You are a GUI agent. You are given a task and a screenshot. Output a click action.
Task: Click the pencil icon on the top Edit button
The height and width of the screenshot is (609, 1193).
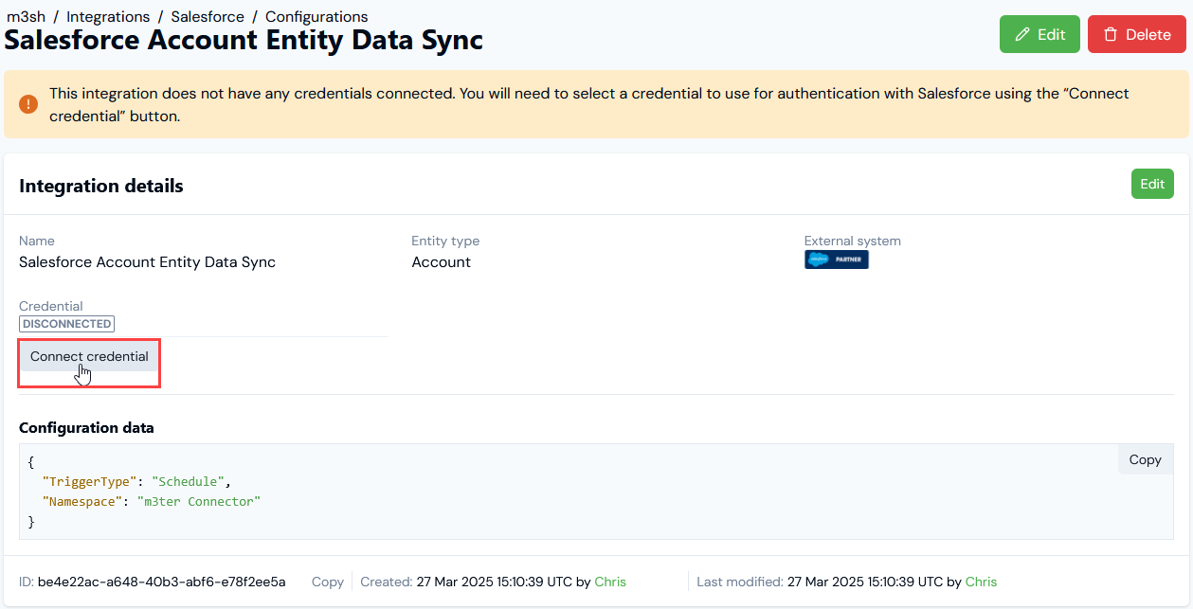tap(1022, 34)
